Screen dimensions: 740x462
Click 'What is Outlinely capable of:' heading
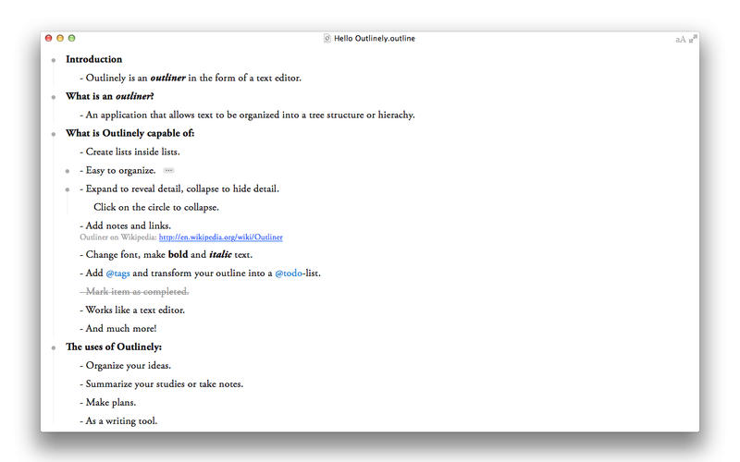pos(129,133)
